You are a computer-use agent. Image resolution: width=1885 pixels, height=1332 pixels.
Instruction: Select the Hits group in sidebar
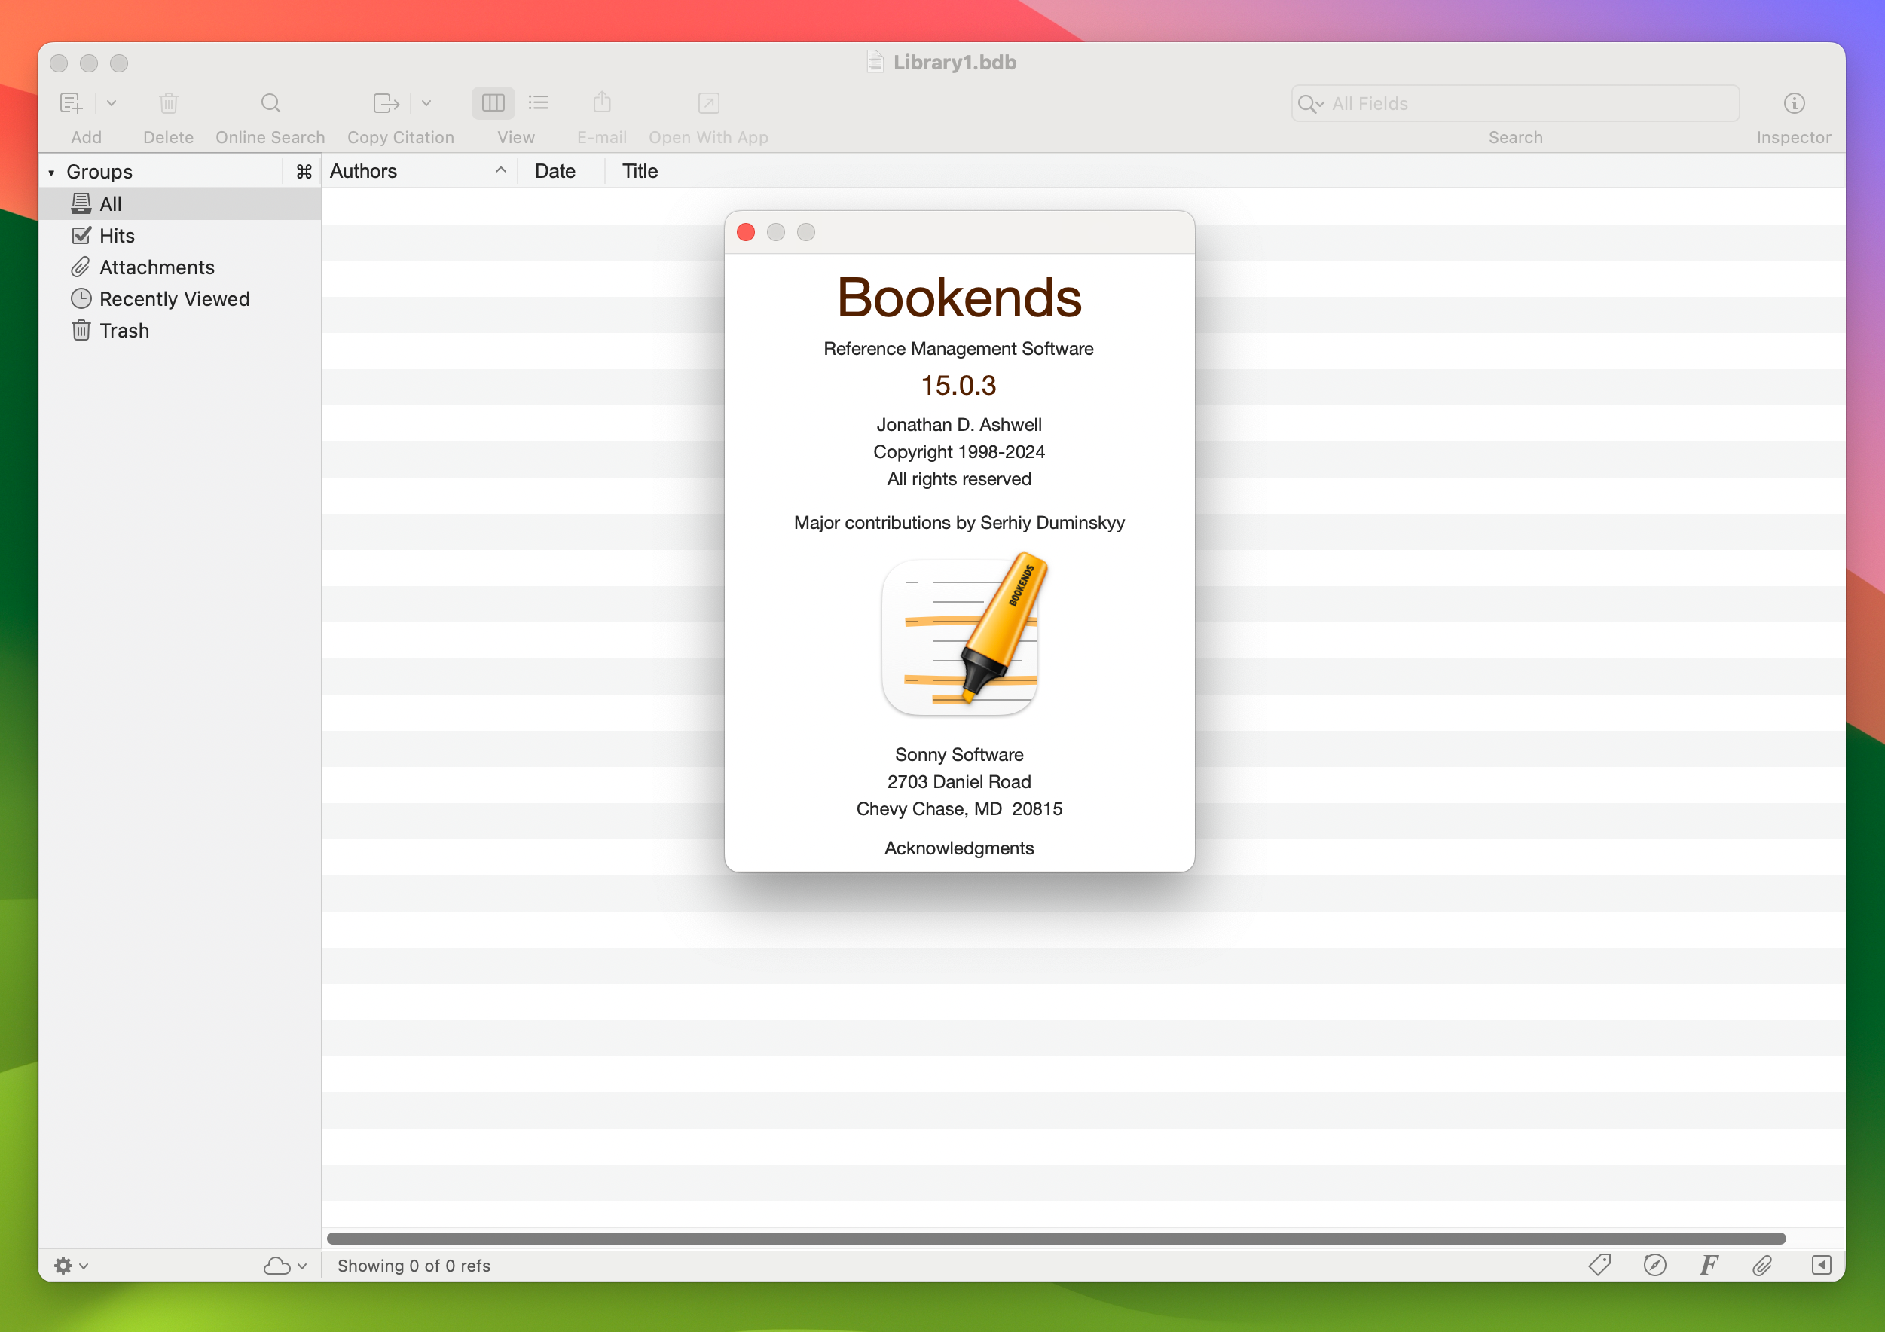[117, 235]
